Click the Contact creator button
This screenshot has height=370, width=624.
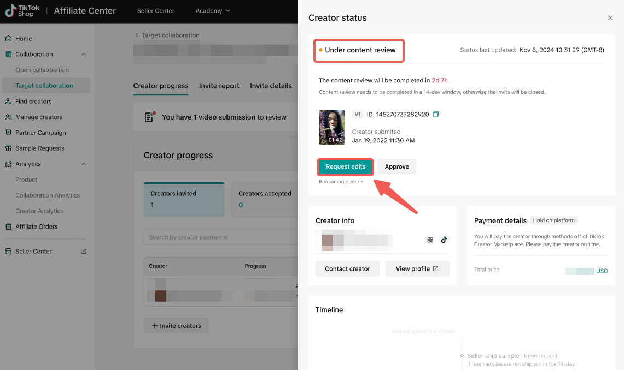tap(347, 268)
